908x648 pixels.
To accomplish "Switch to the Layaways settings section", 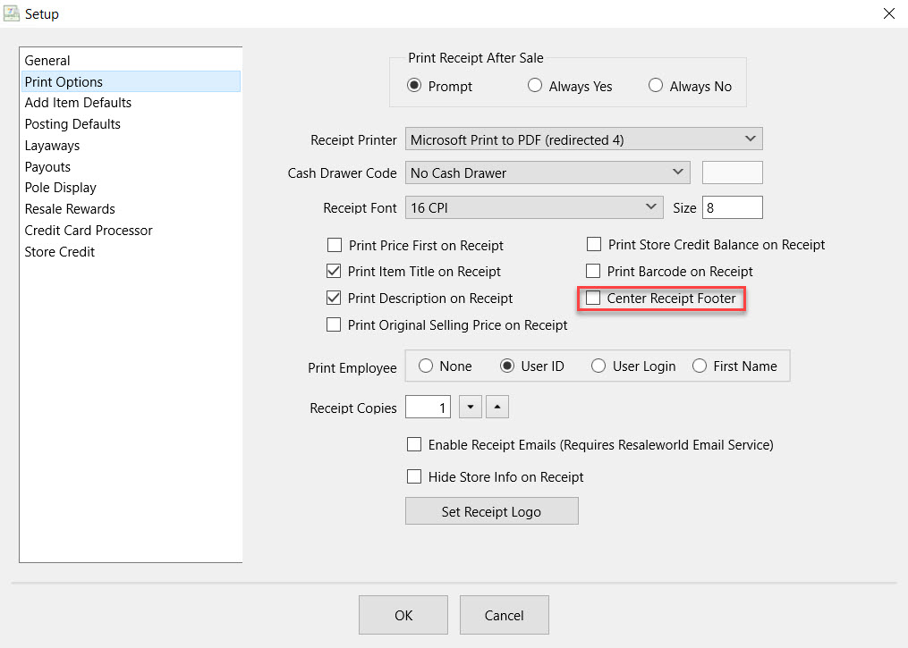I will (52, 145).
